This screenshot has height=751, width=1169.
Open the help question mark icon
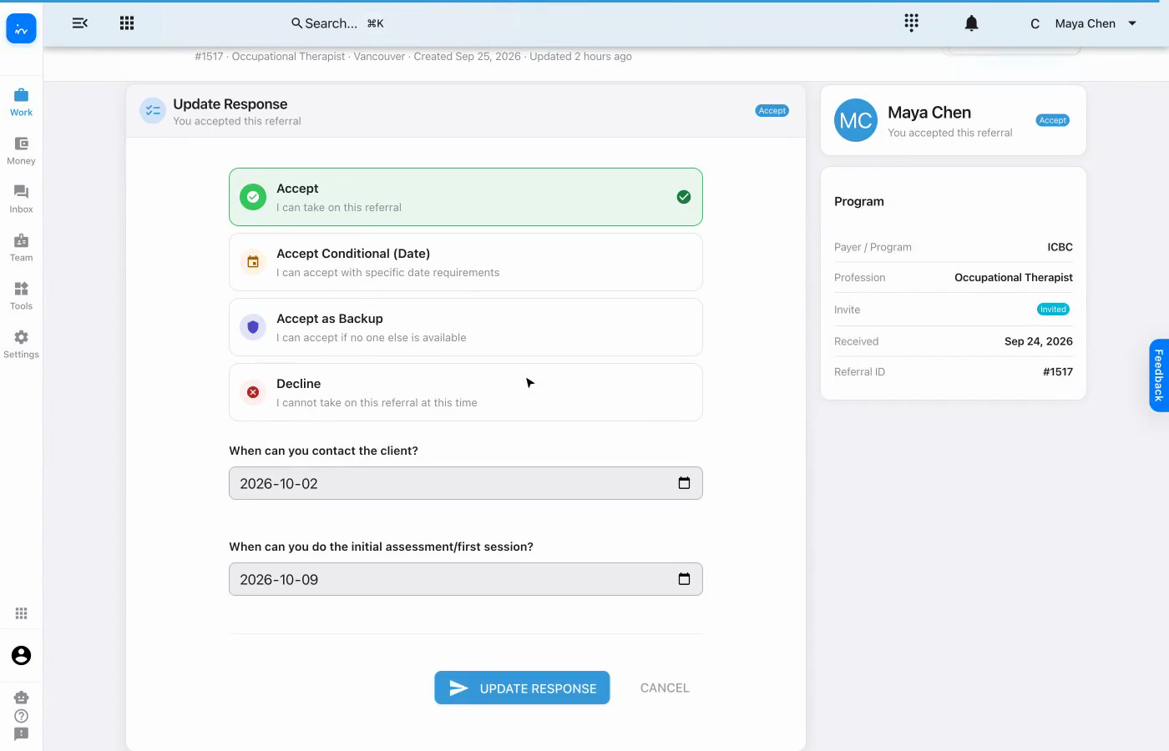(x=21, y=716)
